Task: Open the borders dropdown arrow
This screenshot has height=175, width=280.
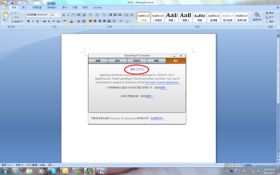Action: pos(130,21)
